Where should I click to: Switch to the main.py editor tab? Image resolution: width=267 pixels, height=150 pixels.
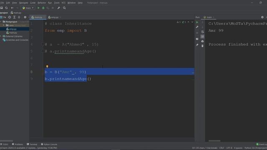click(x=38, y=17)
